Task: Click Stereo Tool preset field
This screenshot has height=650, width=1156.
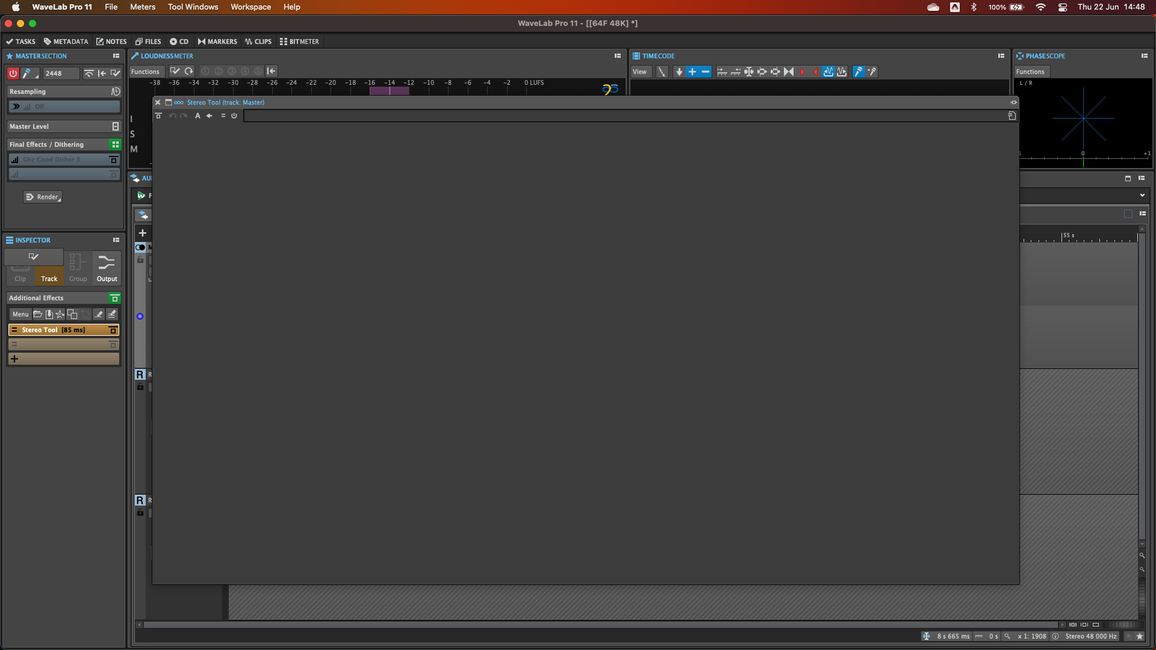Action: (625, 116)
